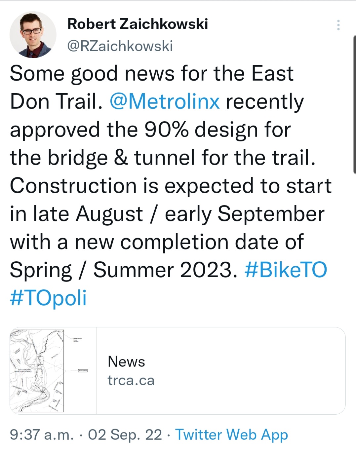Click the @RZaichkowski handle
The image size is (356, 452).
click(120, 46)
